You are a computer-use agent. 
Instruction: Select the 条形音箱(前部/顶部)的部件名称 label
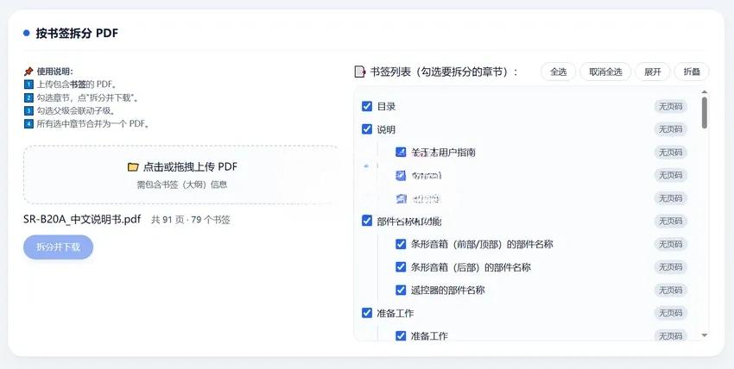click(482, 244)
